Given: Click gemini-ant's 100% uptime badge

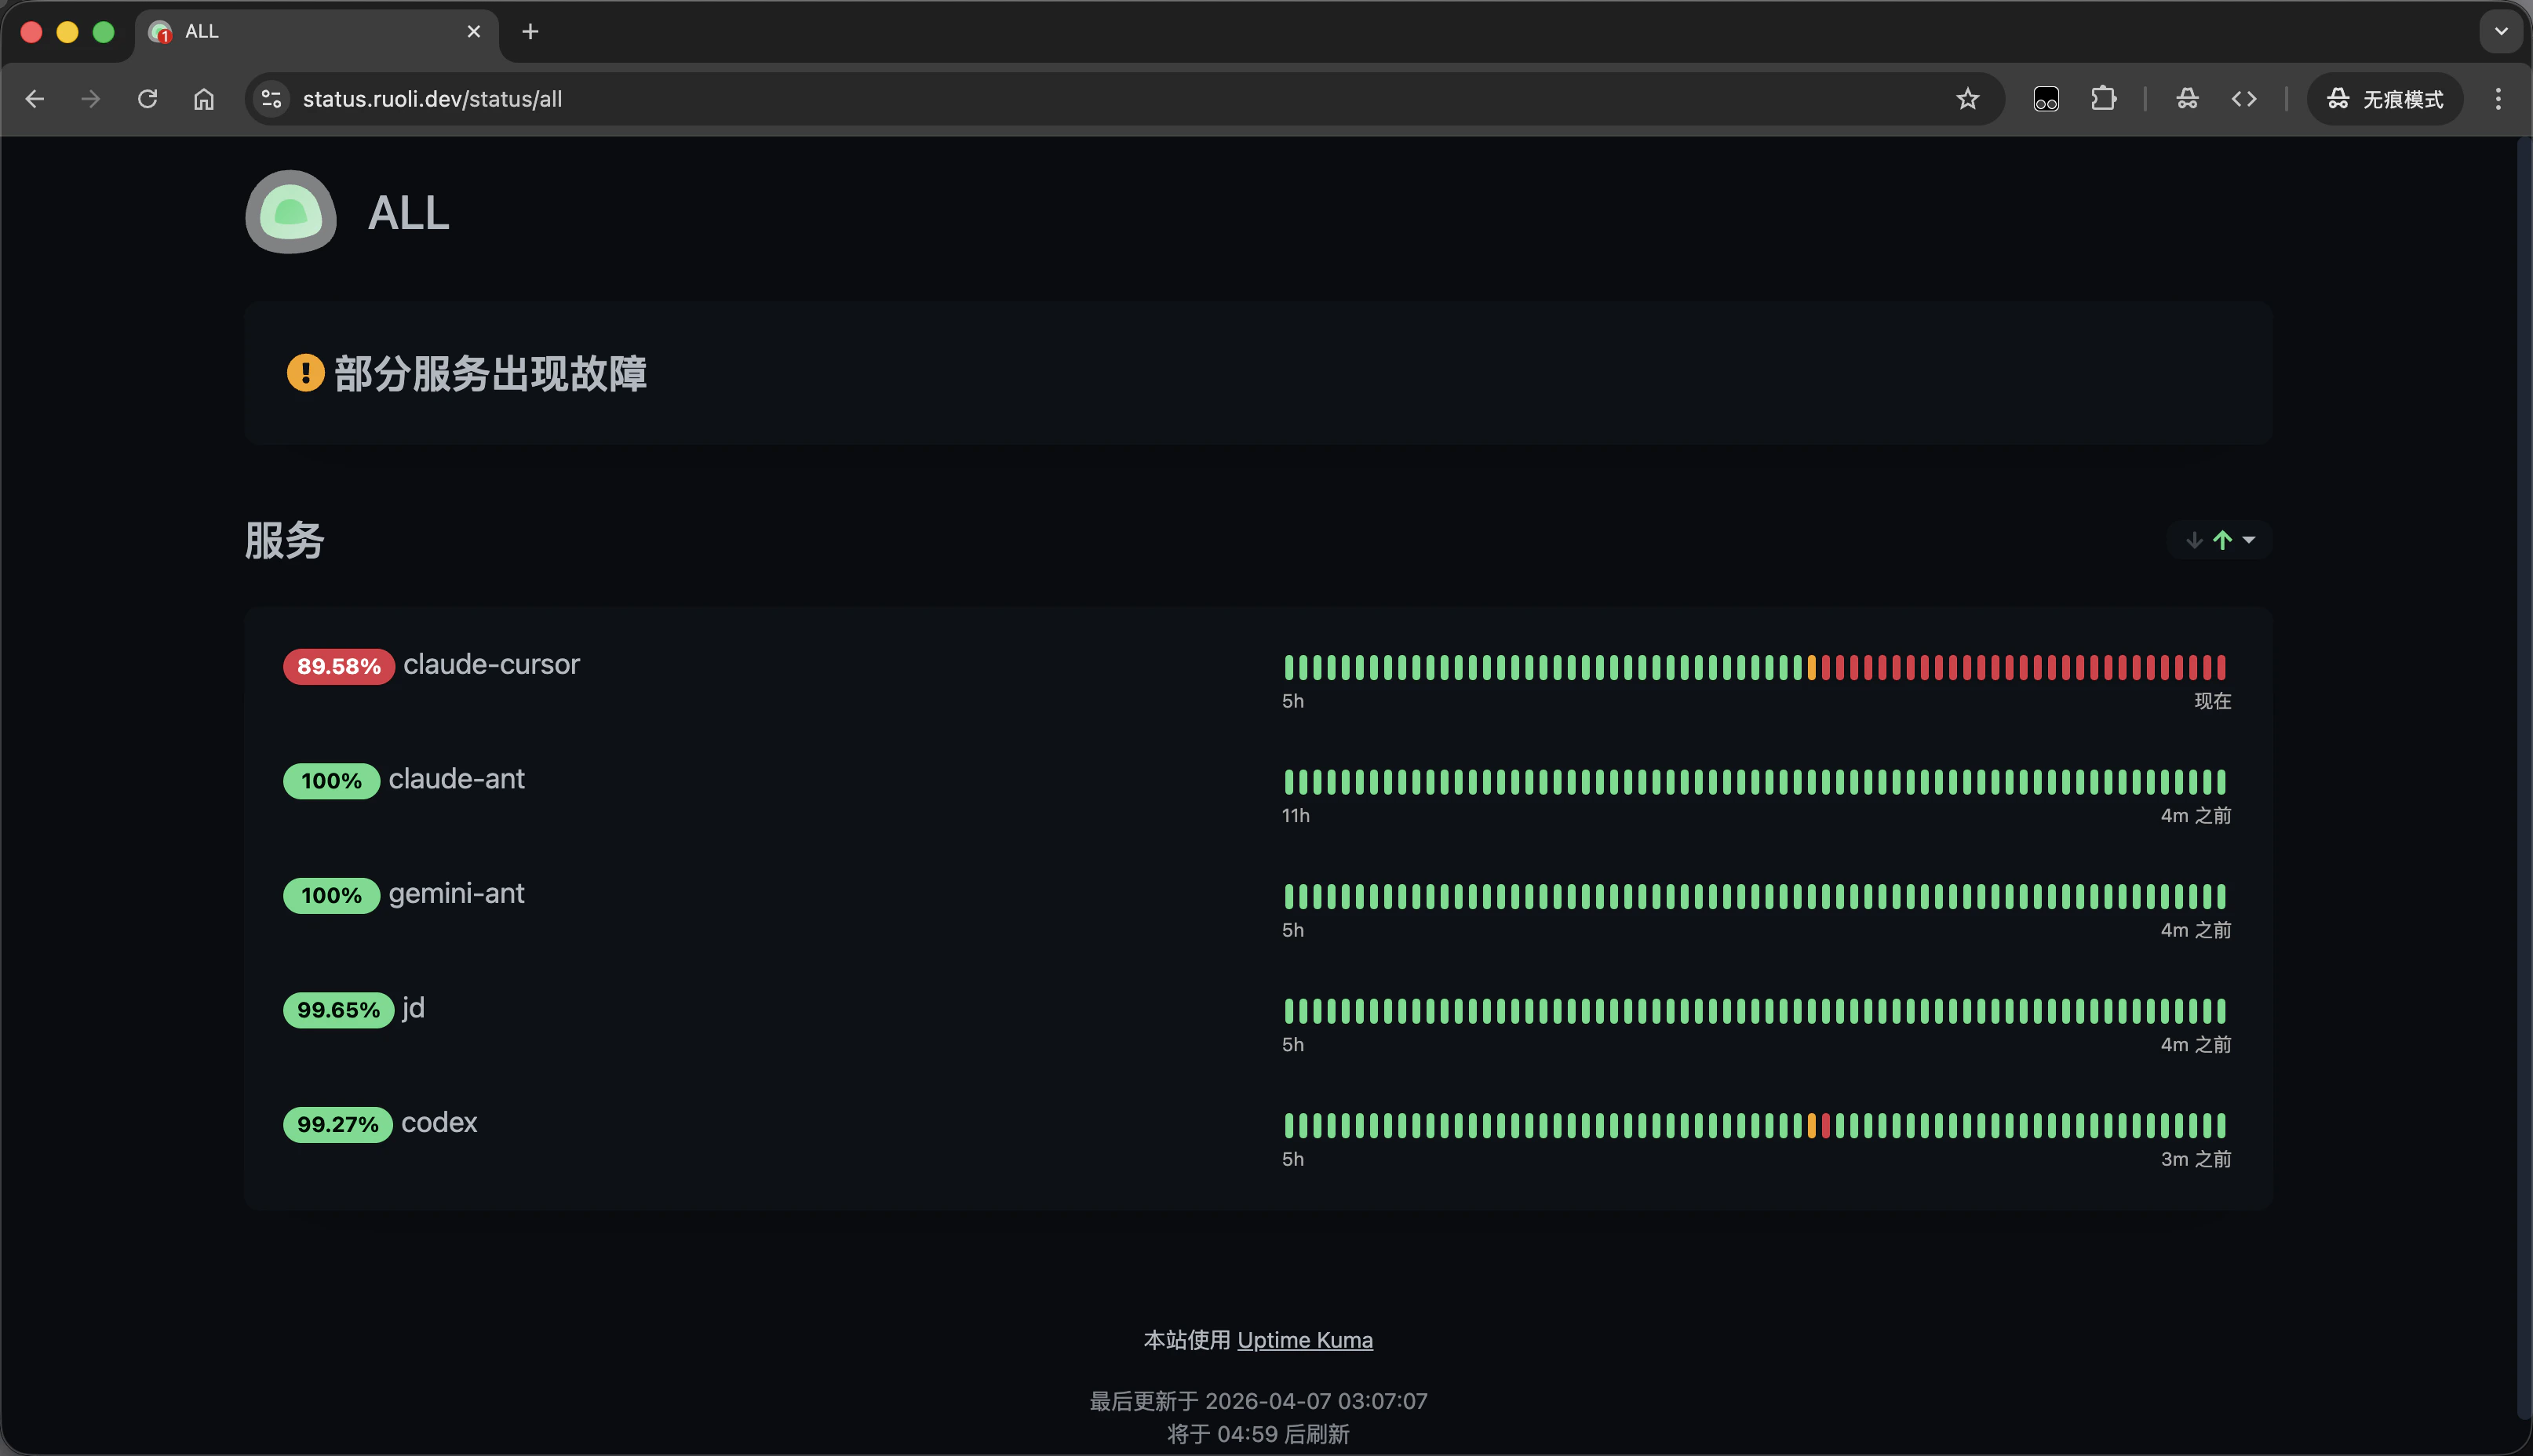Looking at the screenshot, I should tap(332, 895).
